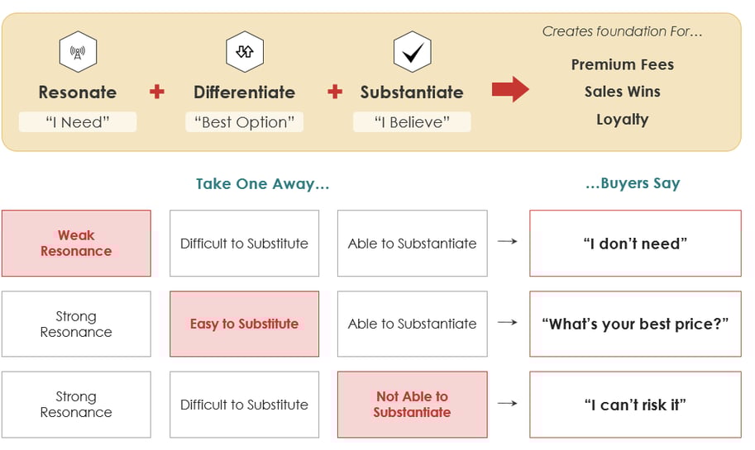Click the small arrow before "What's your best price?"
The image size is (755, 450).
pos(508,324)
